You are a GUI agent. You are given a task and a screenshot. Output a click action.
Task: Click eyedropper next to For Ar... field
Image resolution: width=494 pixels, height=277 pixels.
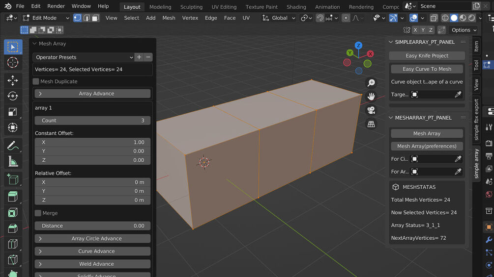pos(458,172)
